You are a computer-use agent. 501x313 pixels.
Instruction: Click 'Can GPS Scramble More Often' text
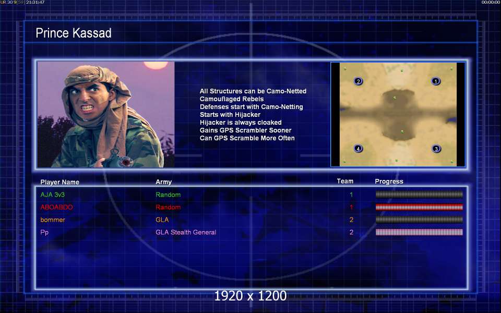click(x=247, y=138)
